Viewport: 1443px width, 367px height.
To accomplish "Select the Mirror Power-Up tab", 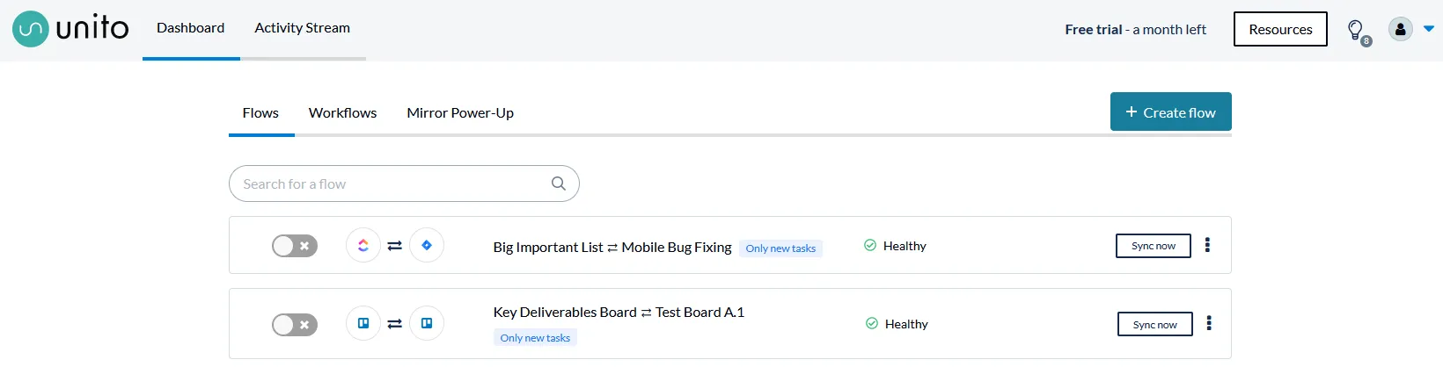I will click(460, 113).
